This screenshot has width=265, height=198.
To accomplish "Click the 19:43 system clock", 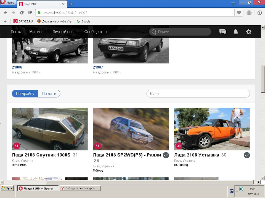I will click(253, 189).
